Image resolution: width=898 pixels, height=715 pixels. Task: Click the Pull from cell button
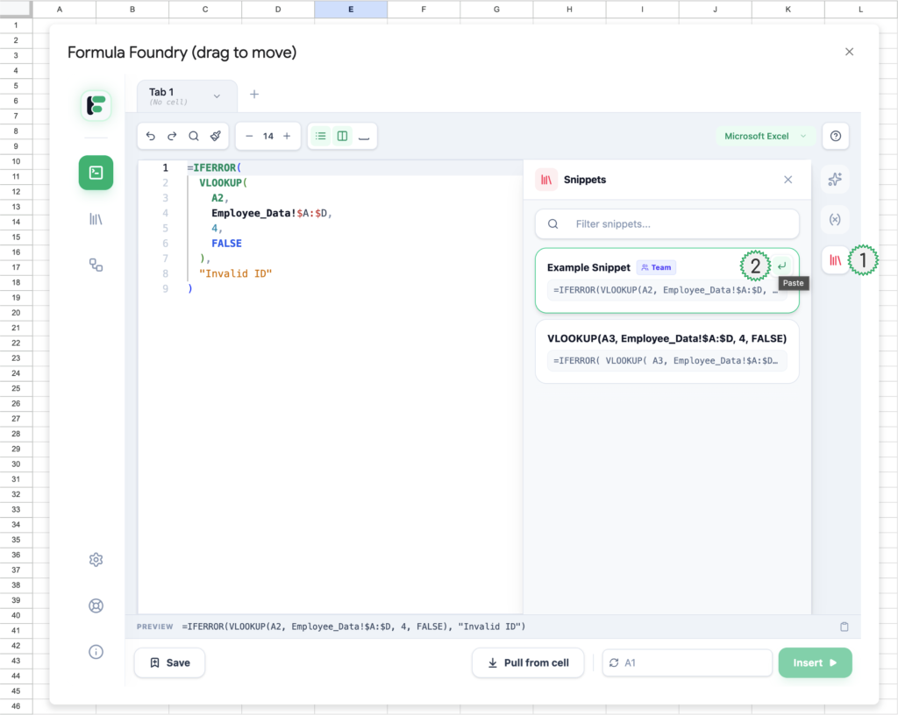pos(529,663)
